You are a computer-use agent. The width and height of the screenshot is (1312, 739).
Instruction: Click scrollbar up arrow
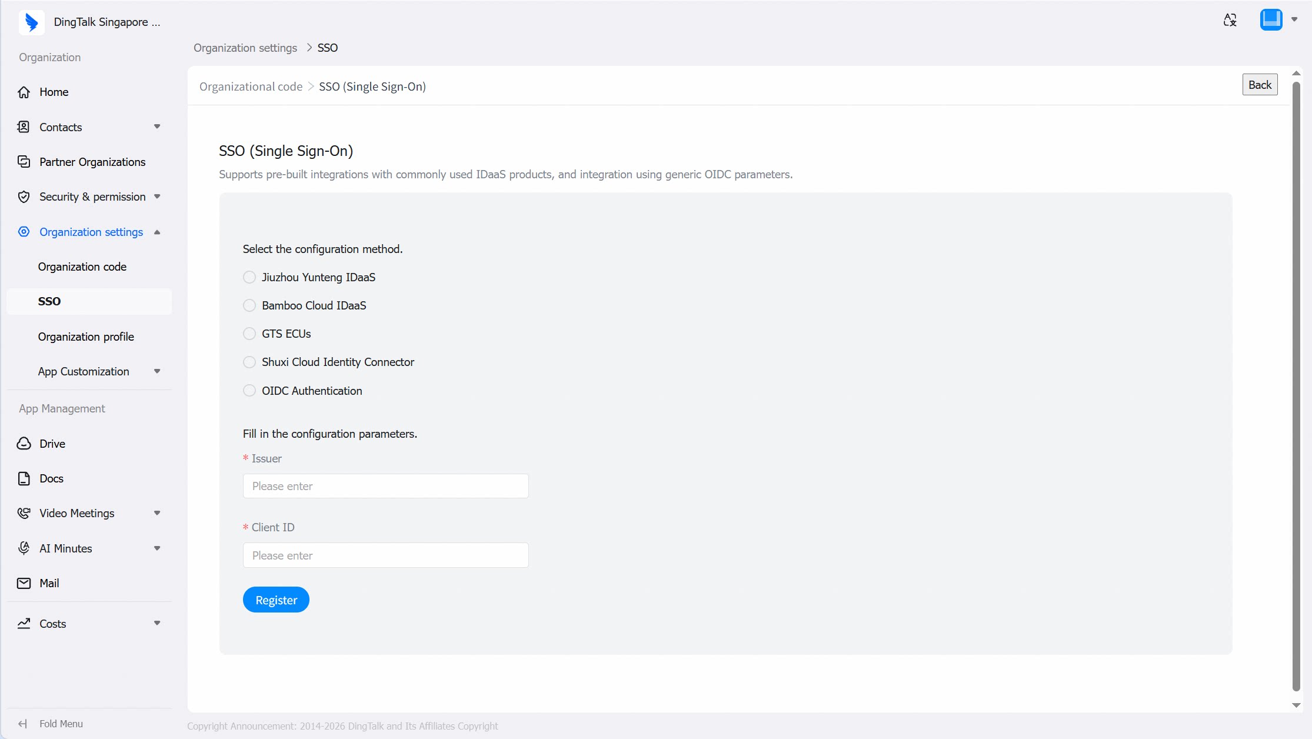pos(1296,74)
